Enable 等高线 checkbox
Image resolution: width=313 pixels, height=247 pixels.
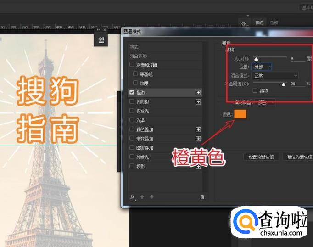click(135, 74)
